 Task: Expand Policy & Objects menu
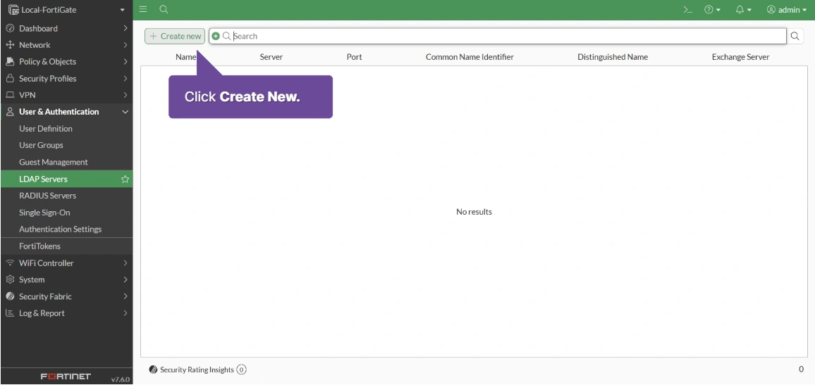click(66, 62)
